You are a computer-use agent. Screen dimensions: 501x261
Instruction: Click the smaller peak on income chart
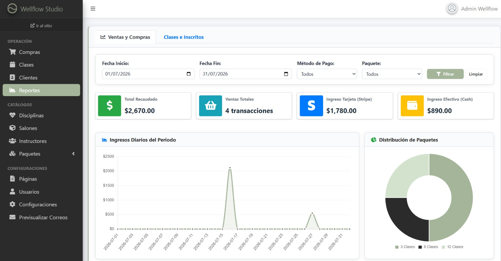312,213
